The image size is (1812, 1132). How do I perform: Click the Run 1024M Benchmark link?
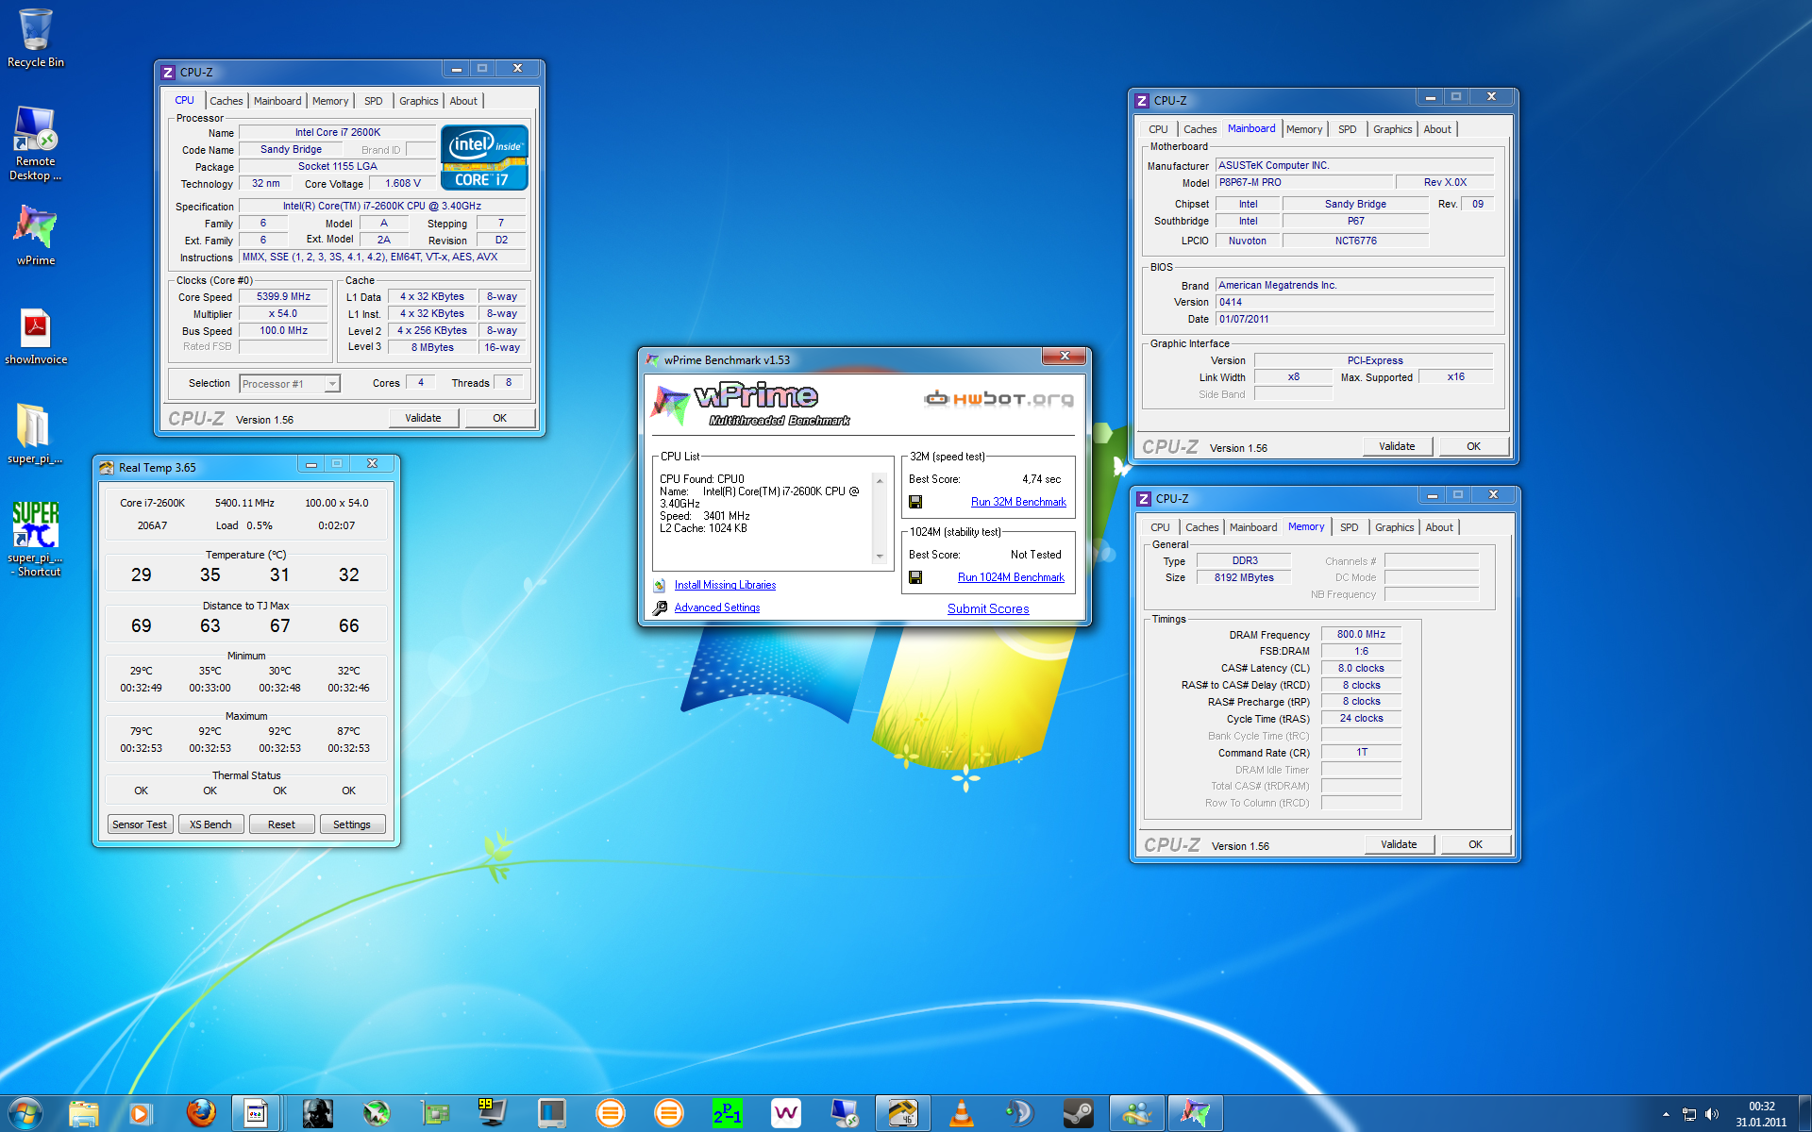1011,577
